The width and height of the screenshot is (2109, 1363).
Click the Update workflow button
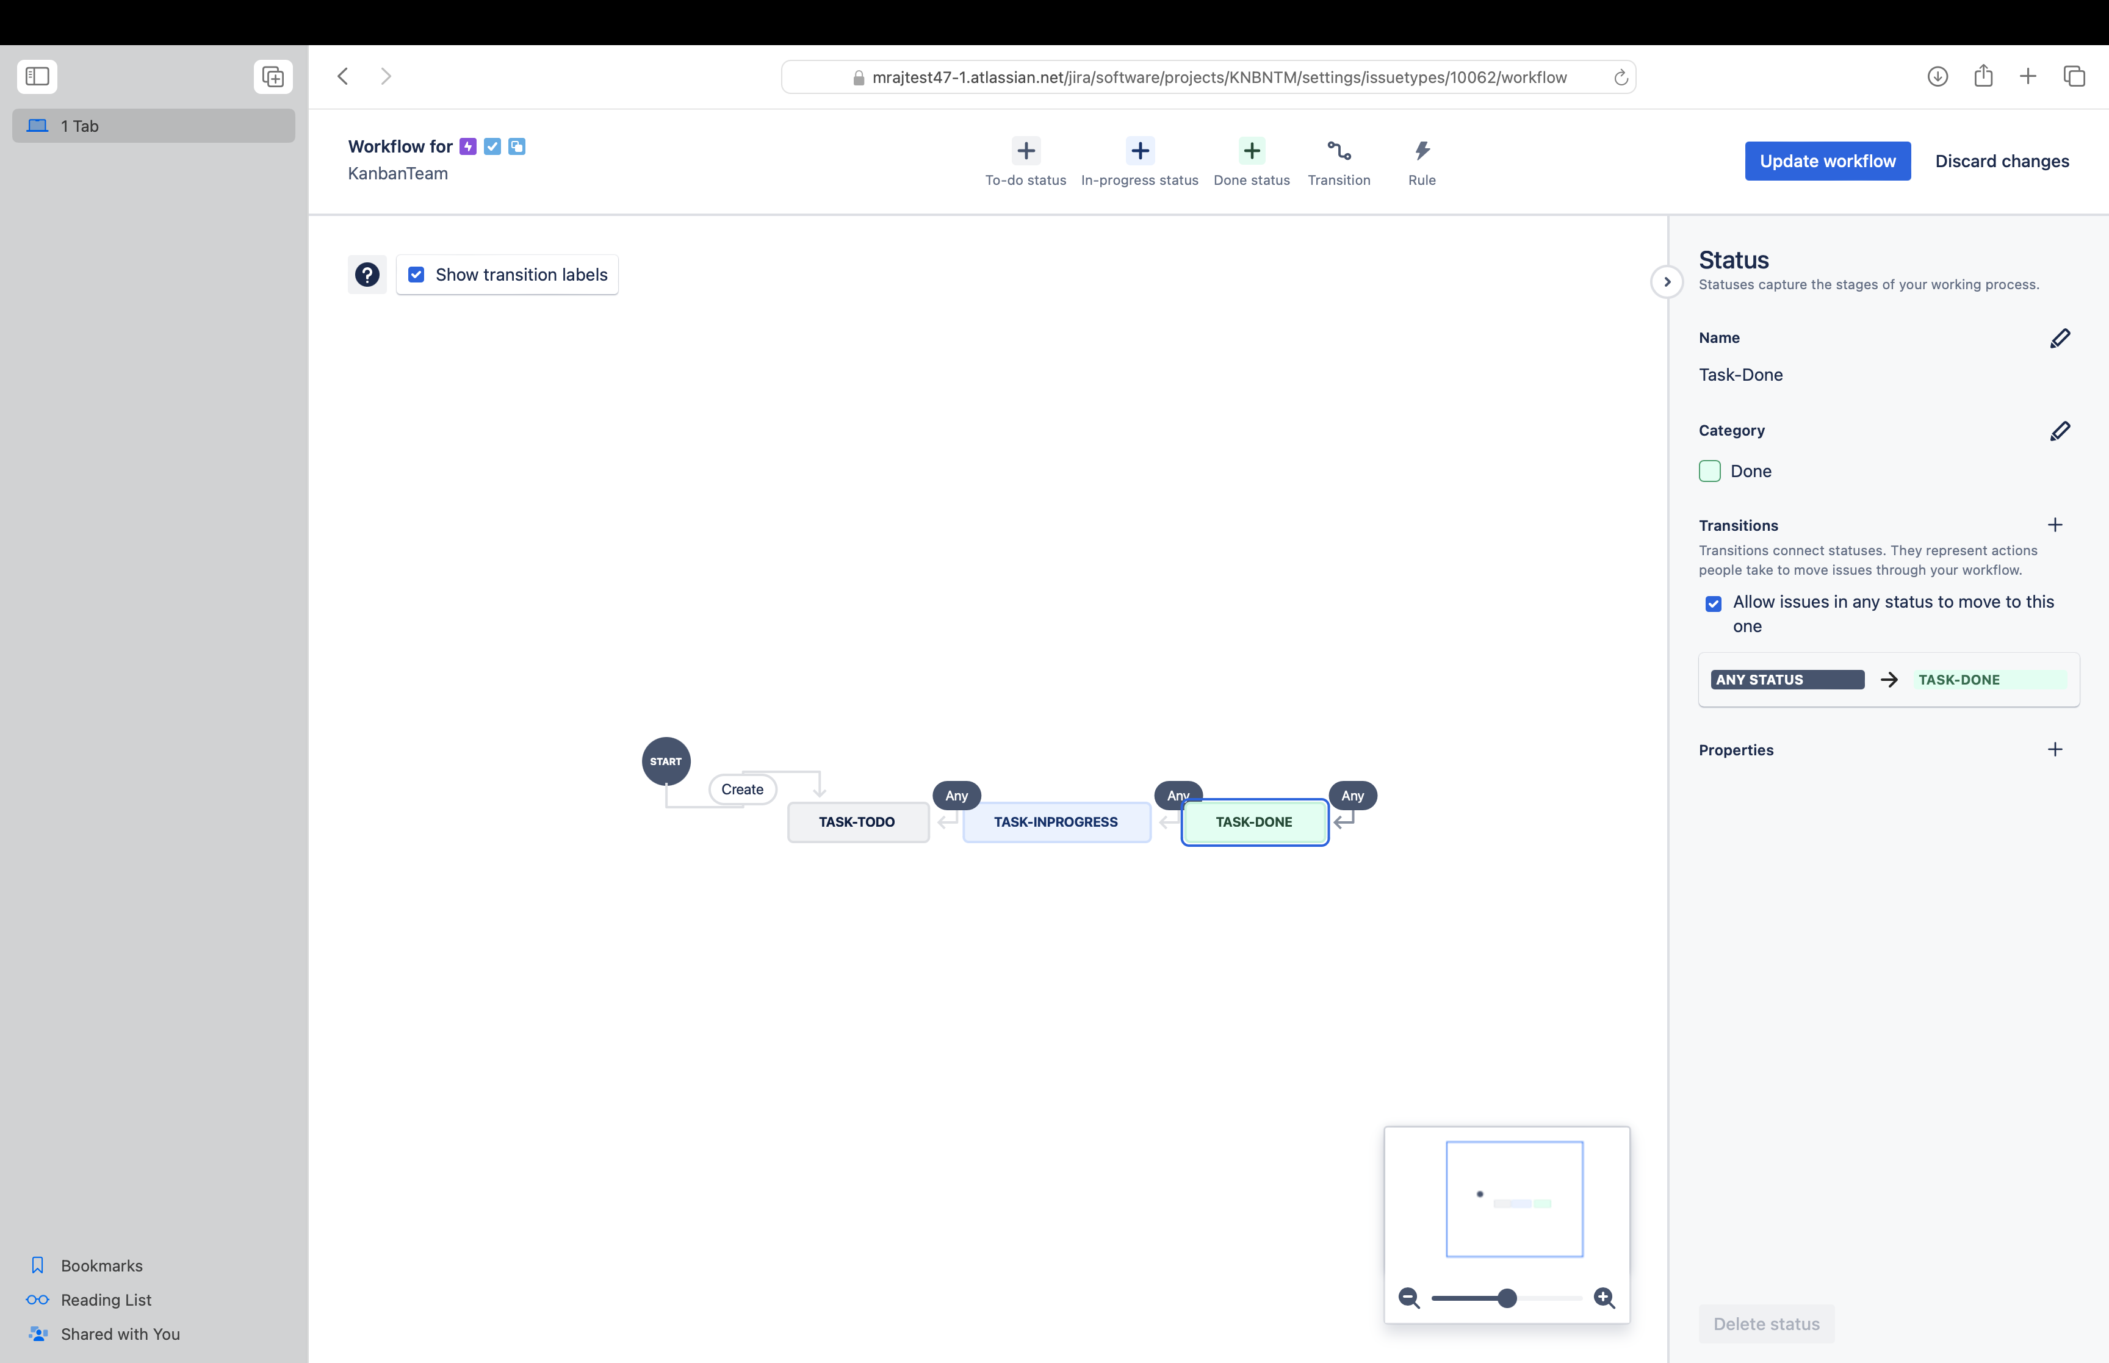pyautogui.click(x=1828, y=160)
